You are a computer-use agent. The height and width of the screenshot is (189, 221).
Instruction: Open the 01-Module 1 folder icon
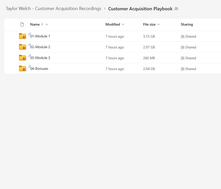click(23, 36)
